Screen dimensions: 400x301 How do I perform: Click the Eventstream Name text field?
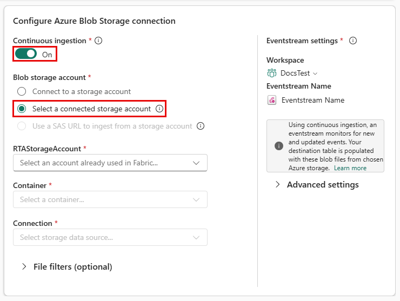(313, 100)
